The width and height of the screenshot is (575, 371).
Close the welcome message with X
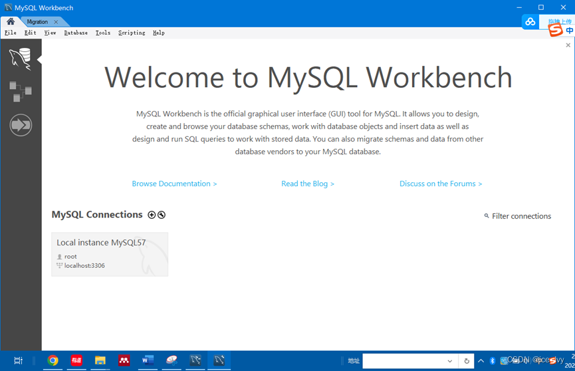(x=568, y=45)
